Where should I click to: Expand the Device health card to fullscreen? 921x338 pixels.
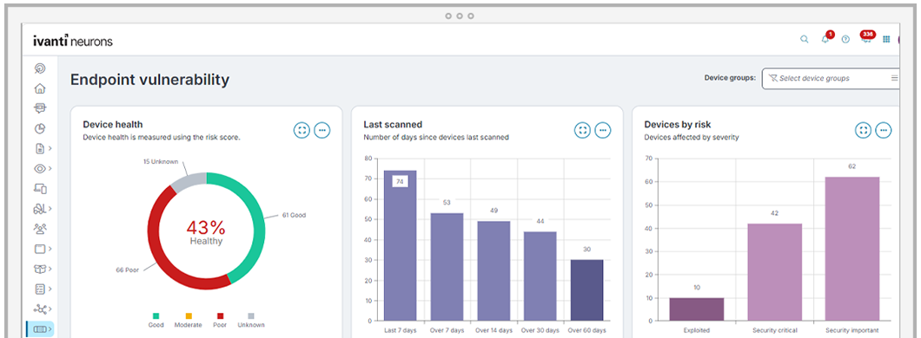(x=301, y=130)
